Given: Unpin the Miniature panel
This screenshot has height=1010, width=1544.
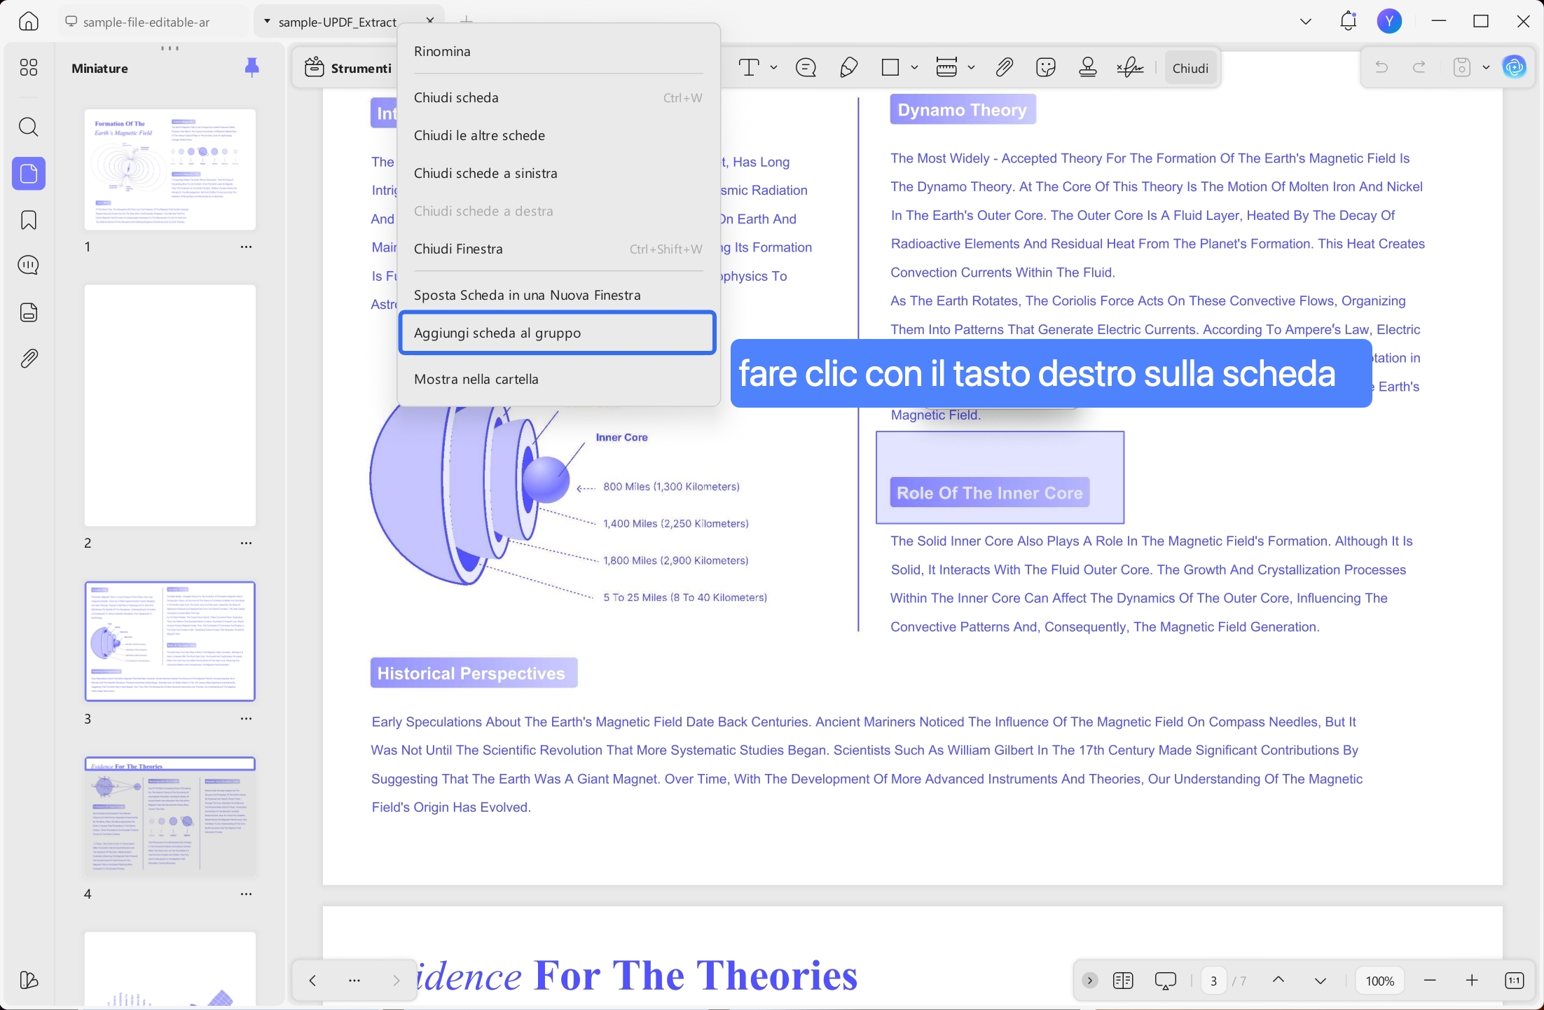Looking at the screenshot, I should [252, 67].
